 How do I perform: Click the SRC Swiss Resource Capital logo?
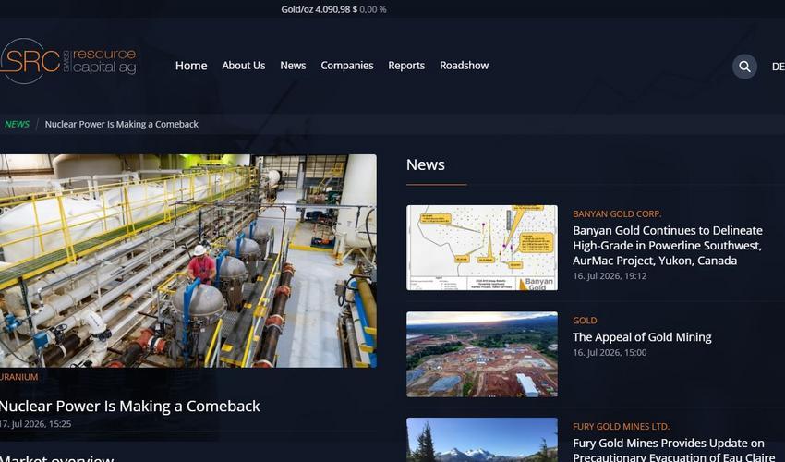pos(68,61)
